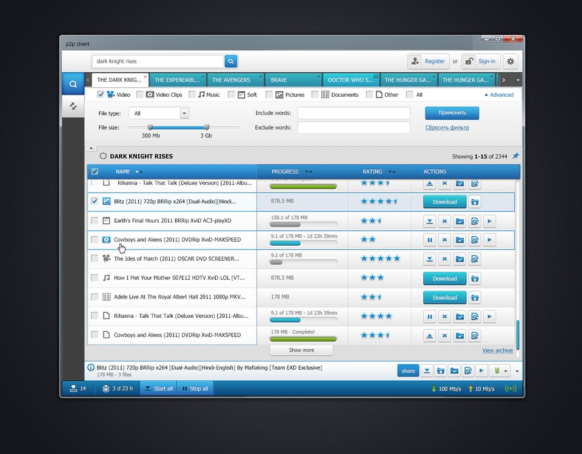Open download-to-folder icon for How I Met Your Mother
The height and width of the screenshot is (454, 582).
[475, 278]
